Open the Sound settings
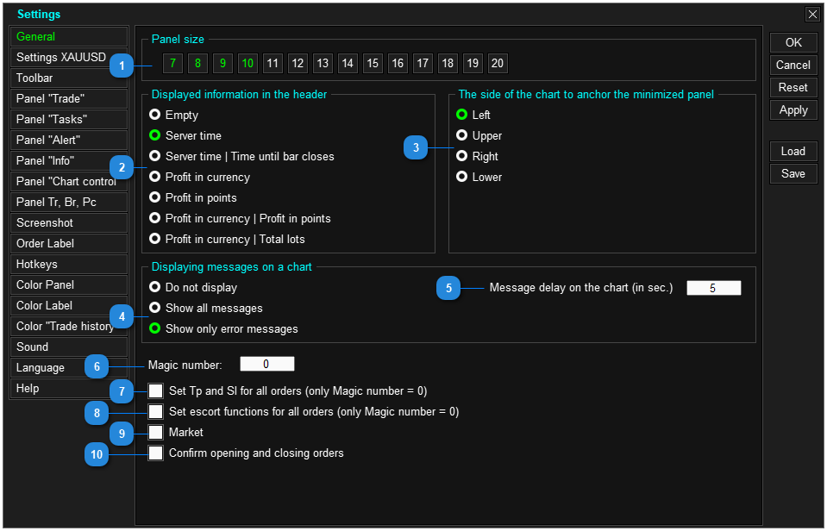This screenshot has height=531, width=827. 69,347
